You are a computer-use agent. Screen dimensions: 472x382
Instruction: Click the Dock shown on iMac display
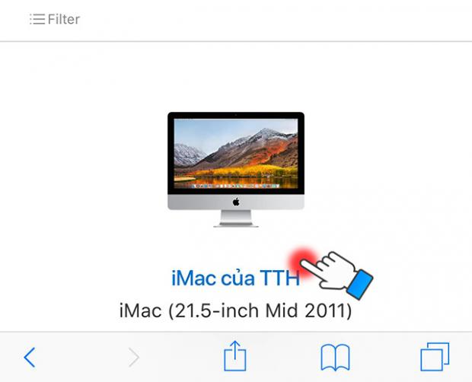[236, 186]
